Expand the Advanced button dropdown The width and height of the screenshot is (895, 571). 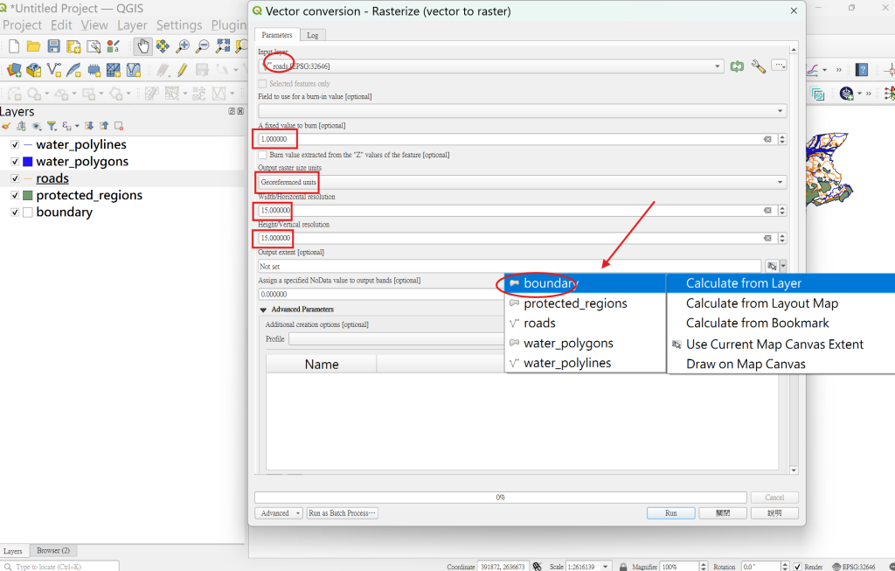click(298, 513)
